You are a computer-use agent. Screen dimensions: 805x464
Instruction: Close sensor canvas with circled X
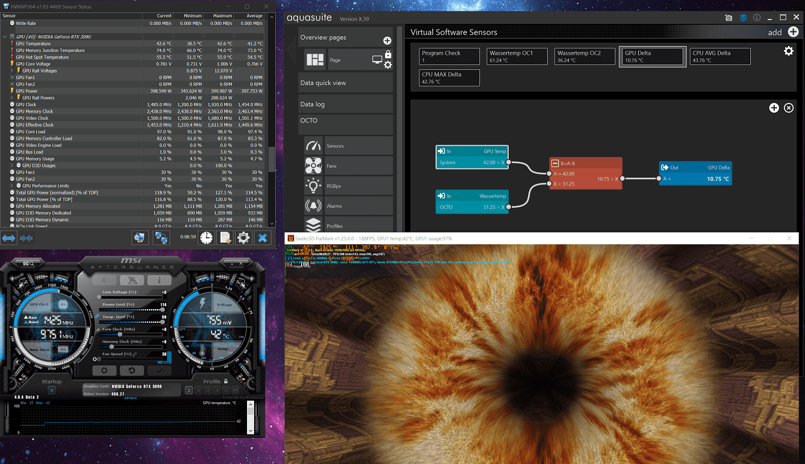coord(789,108)
